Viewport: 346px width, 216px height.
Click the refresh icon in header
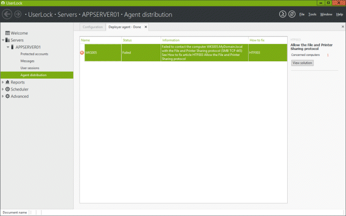tap(292, 14)
